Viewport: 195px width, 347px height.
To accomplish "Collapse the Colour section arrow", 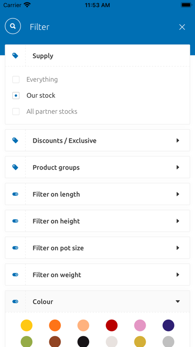I will [x=178, y=302].
